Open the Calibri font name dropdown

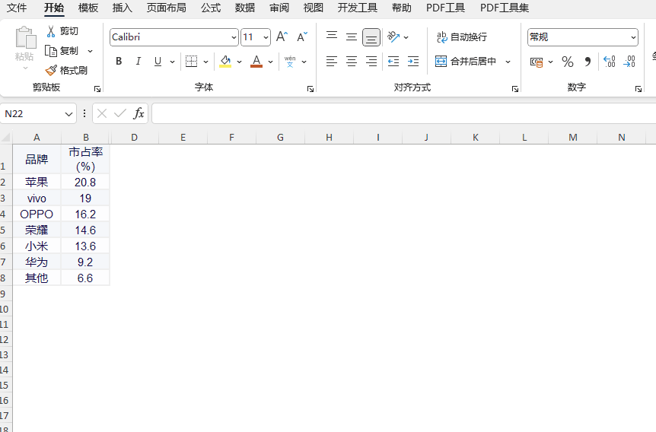[234, 37]
